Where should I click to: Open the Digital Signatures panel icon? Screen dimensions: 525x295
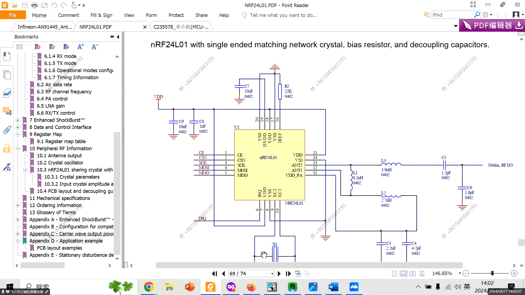click(x=7, y=167)
